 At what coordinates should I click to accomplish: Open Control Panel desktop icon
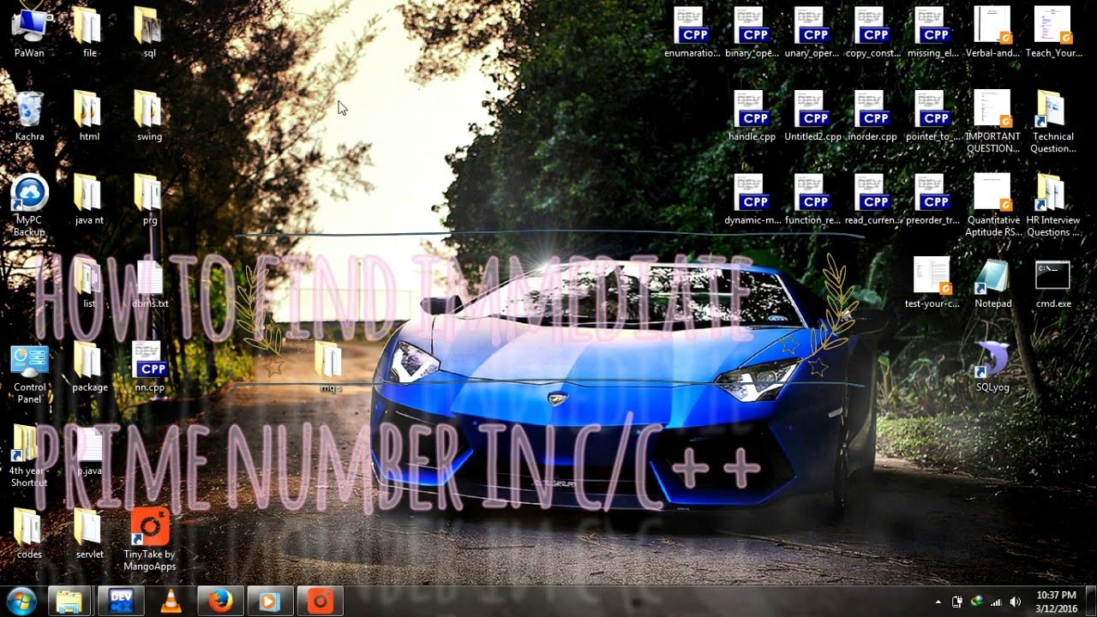[x=29, y=374]
